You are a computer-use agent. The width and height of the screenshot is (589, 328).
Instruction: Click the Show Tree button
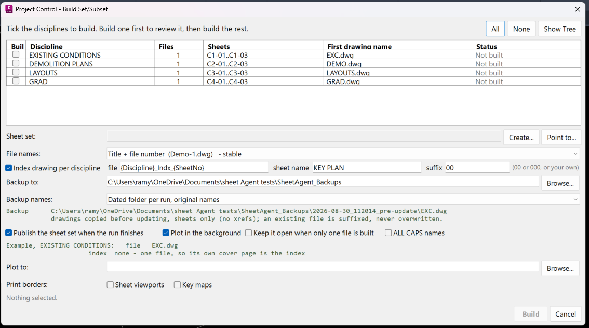click(x=560, y=29)
